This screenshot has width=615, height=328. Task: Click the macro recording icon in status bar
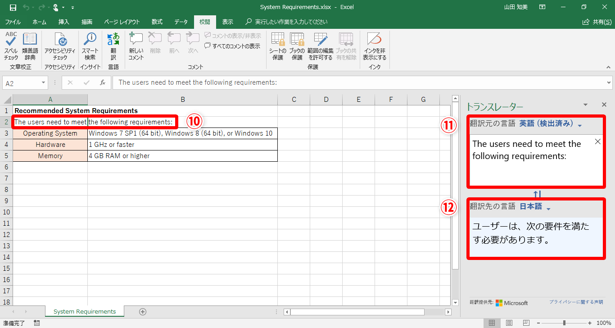coord(37,323)
